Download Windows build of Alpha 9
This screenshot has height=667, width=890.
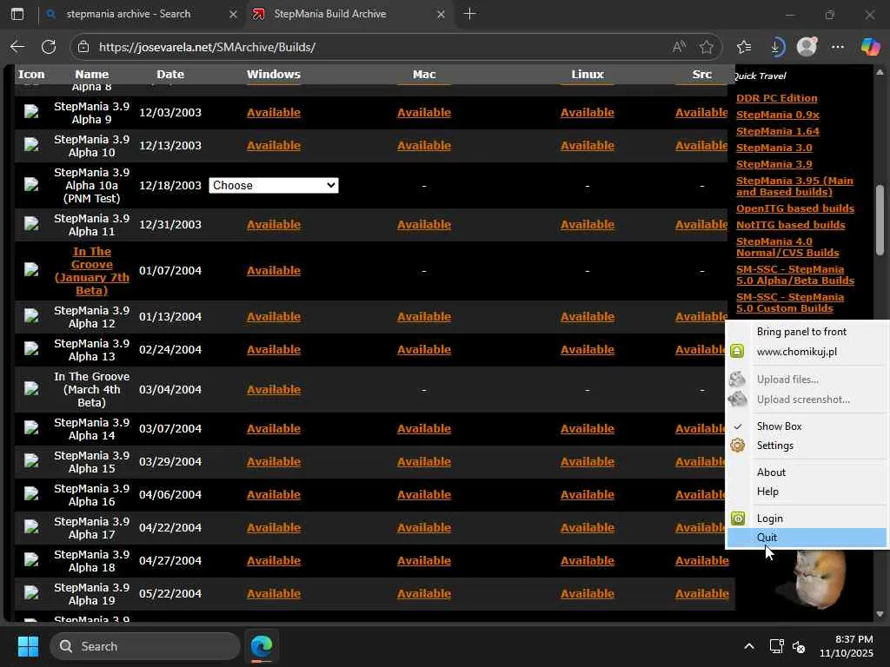274,112
